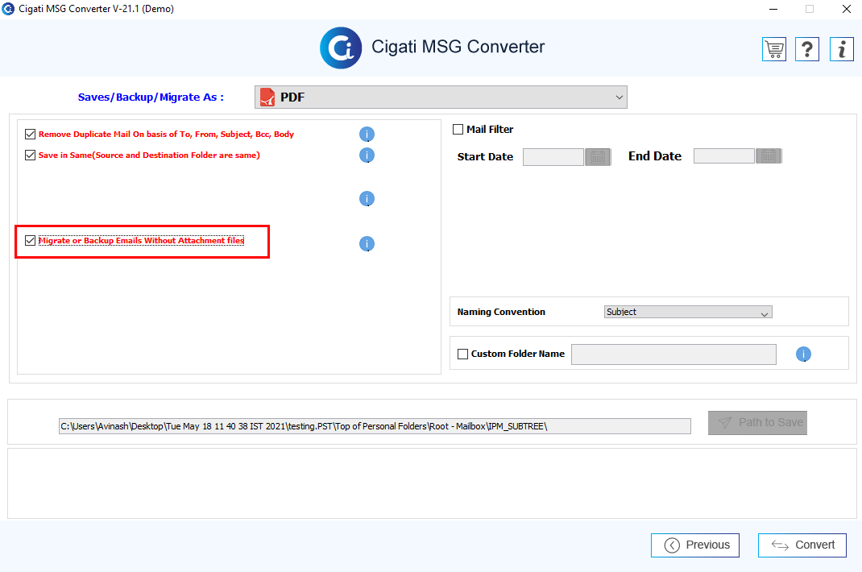Image resolution: width=862 pixels, height=572 pixels.
Task: Click info icon beside Custom Folder Name
Action: [803, 354]
